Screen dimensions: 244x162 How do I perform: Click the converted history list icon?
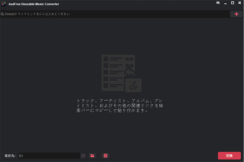[x=105, y=156]
